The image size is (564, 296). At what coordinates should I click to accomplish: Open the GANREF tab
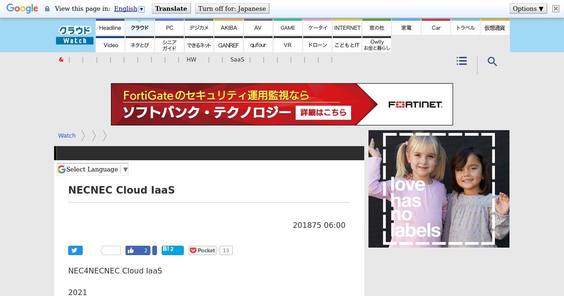pos(229,45)
